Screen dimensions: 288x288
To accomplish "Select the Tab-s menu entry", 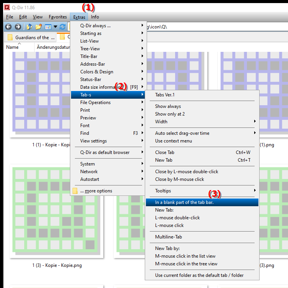I will point(108,95).
